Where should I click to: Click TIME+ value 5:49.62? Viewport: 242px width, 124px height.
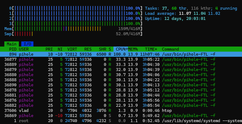pyautogui.click(x=151, y=116)
